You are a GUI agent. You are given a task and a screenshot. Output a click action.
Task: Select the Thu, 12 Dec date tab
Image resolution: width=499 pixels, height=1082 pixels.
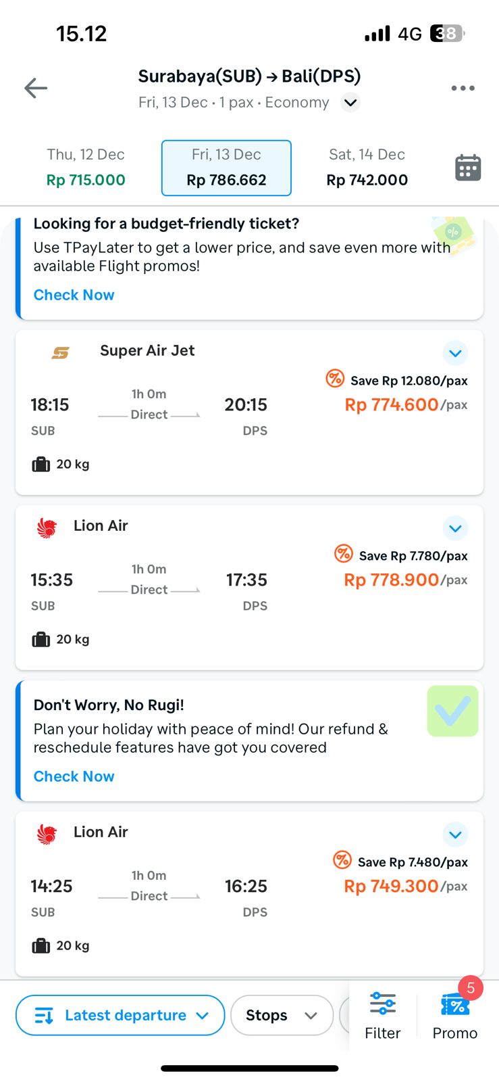point(86,168)
